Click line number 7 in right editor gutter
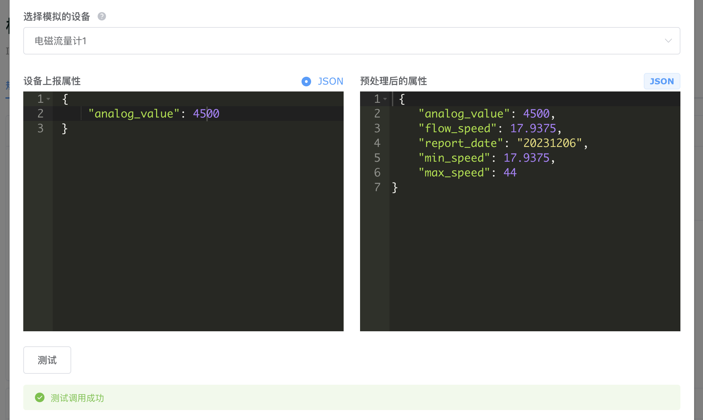 pos(377,187)
